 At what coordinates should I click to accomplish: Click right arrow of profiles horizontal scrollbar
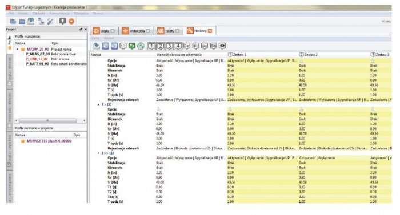pyautogui.click(x=85, y=120)
